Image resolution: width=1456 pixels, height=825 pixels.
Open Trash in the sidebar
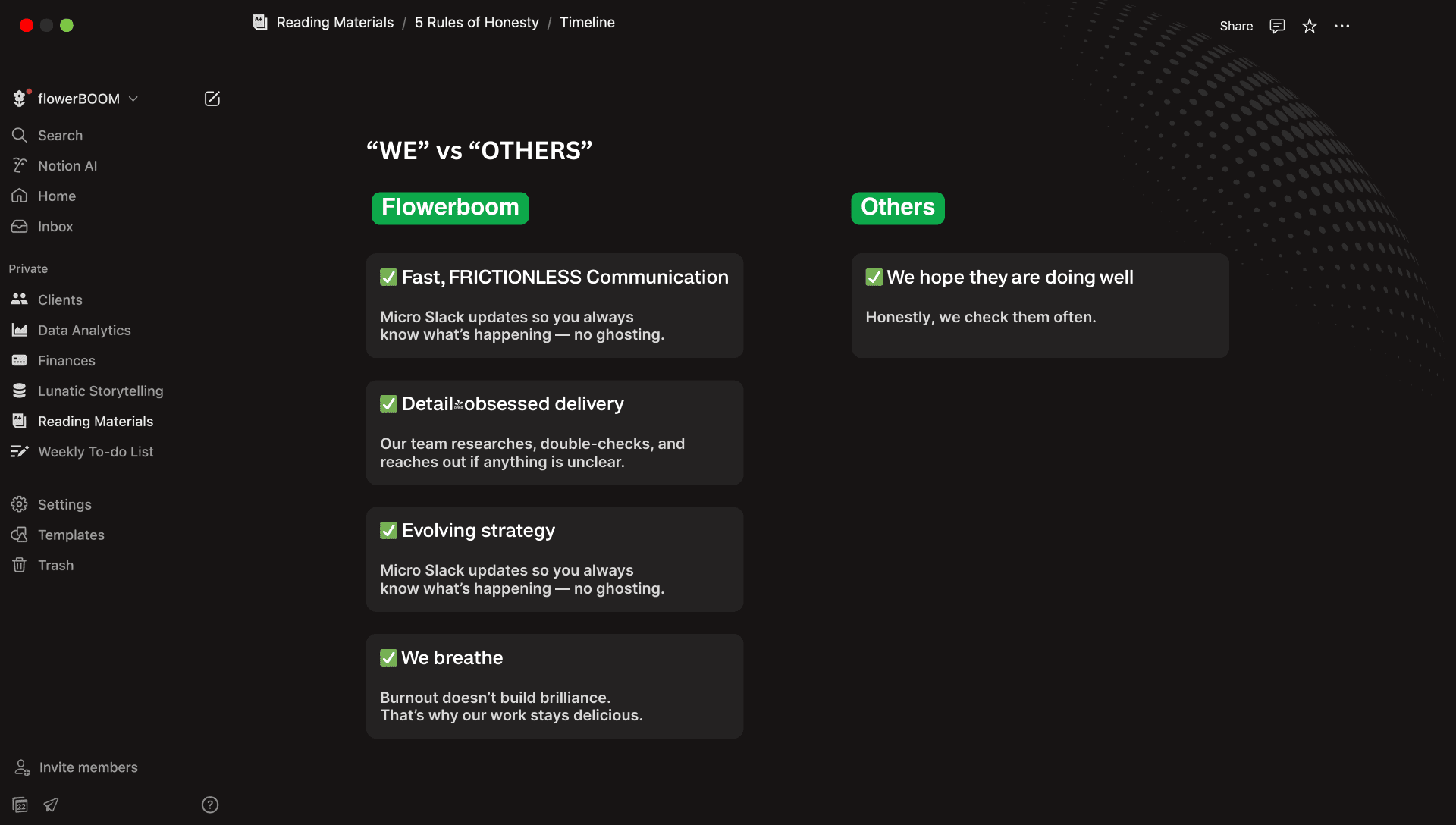click(55, 565)
